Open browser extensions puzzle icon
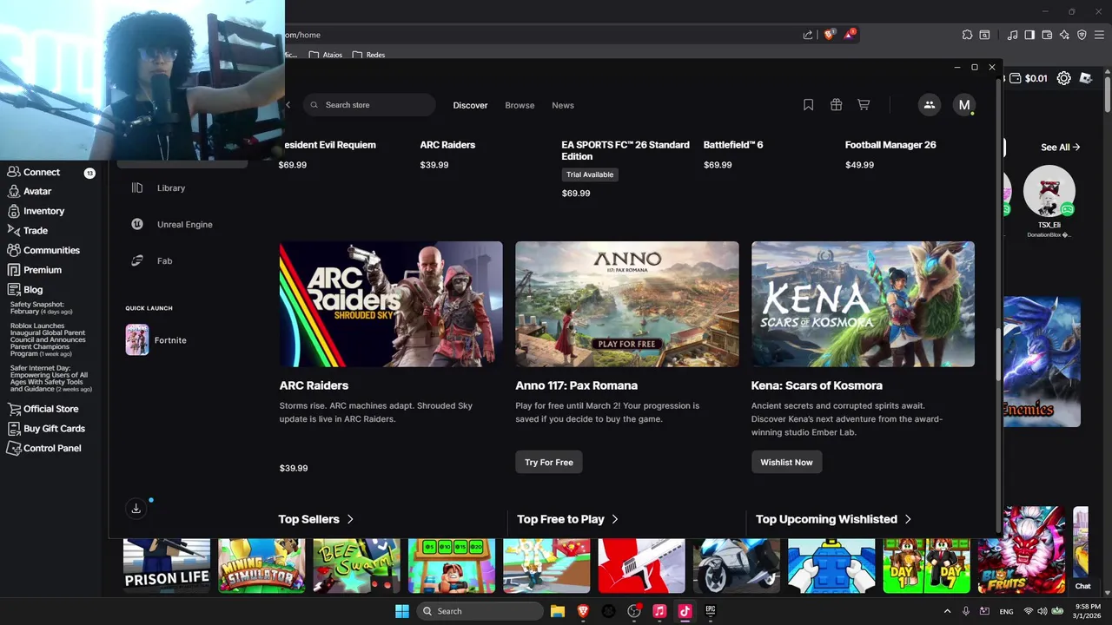 click(x=967, y=35)
